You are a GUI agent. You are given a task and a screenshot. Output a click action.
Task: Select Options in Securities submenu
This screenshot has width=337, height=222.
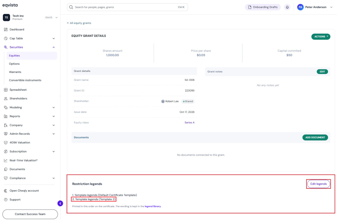(x=14, y=64)
